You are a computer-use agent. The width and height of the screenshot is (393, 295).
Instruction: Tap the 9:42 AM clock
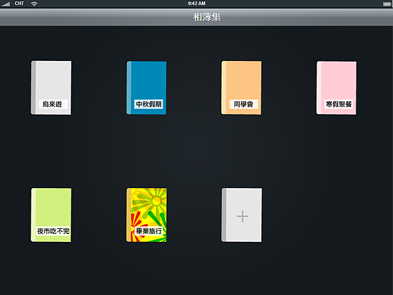(x=196, y=3)
